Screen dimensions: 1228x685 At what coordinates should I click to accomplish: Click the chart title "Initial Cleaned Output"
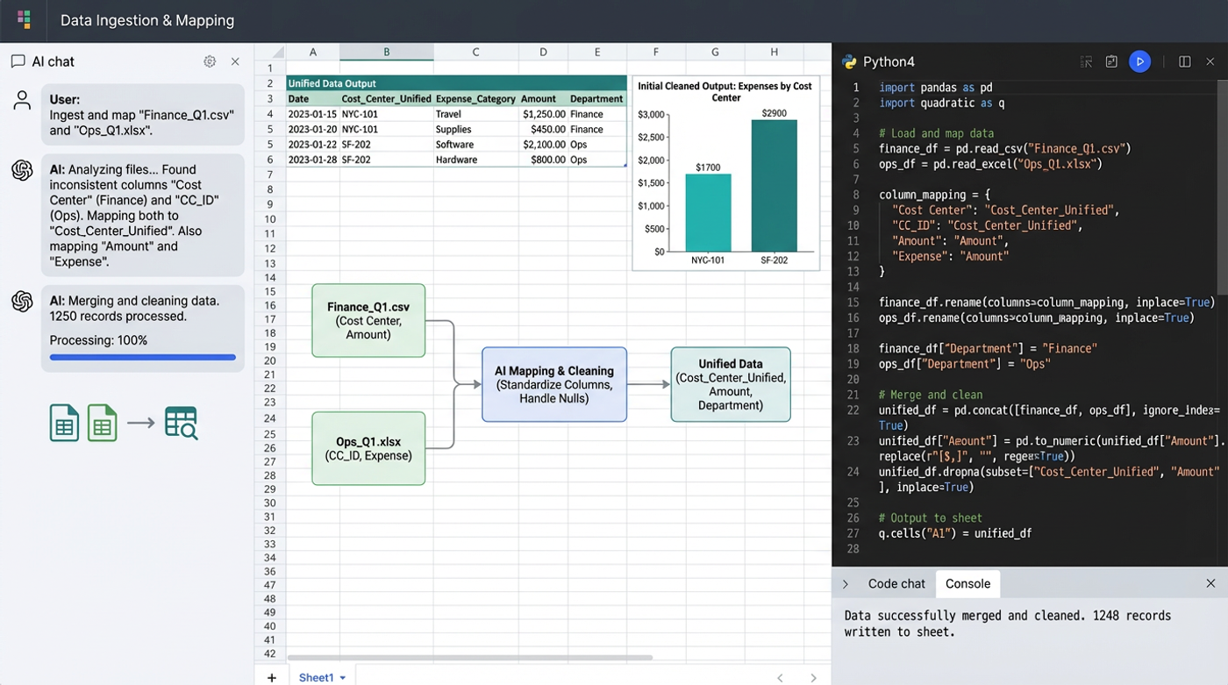[x=725, y=92]
